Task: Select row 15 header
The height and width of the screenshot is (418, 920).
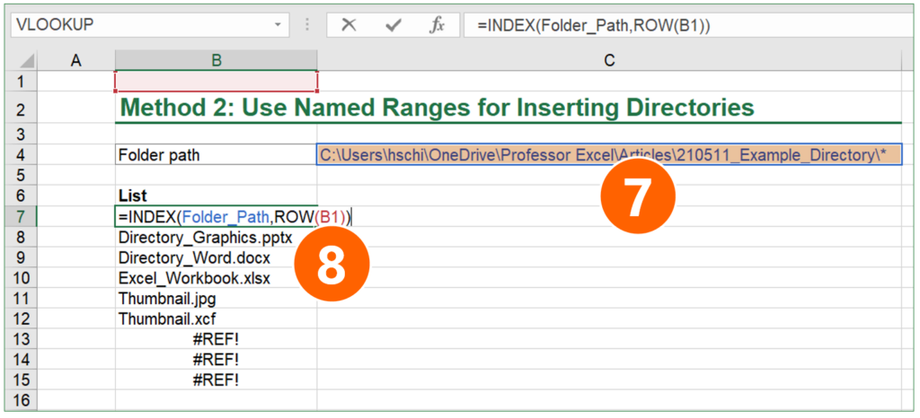Action: pyautogui.click(x=21, y=380)
